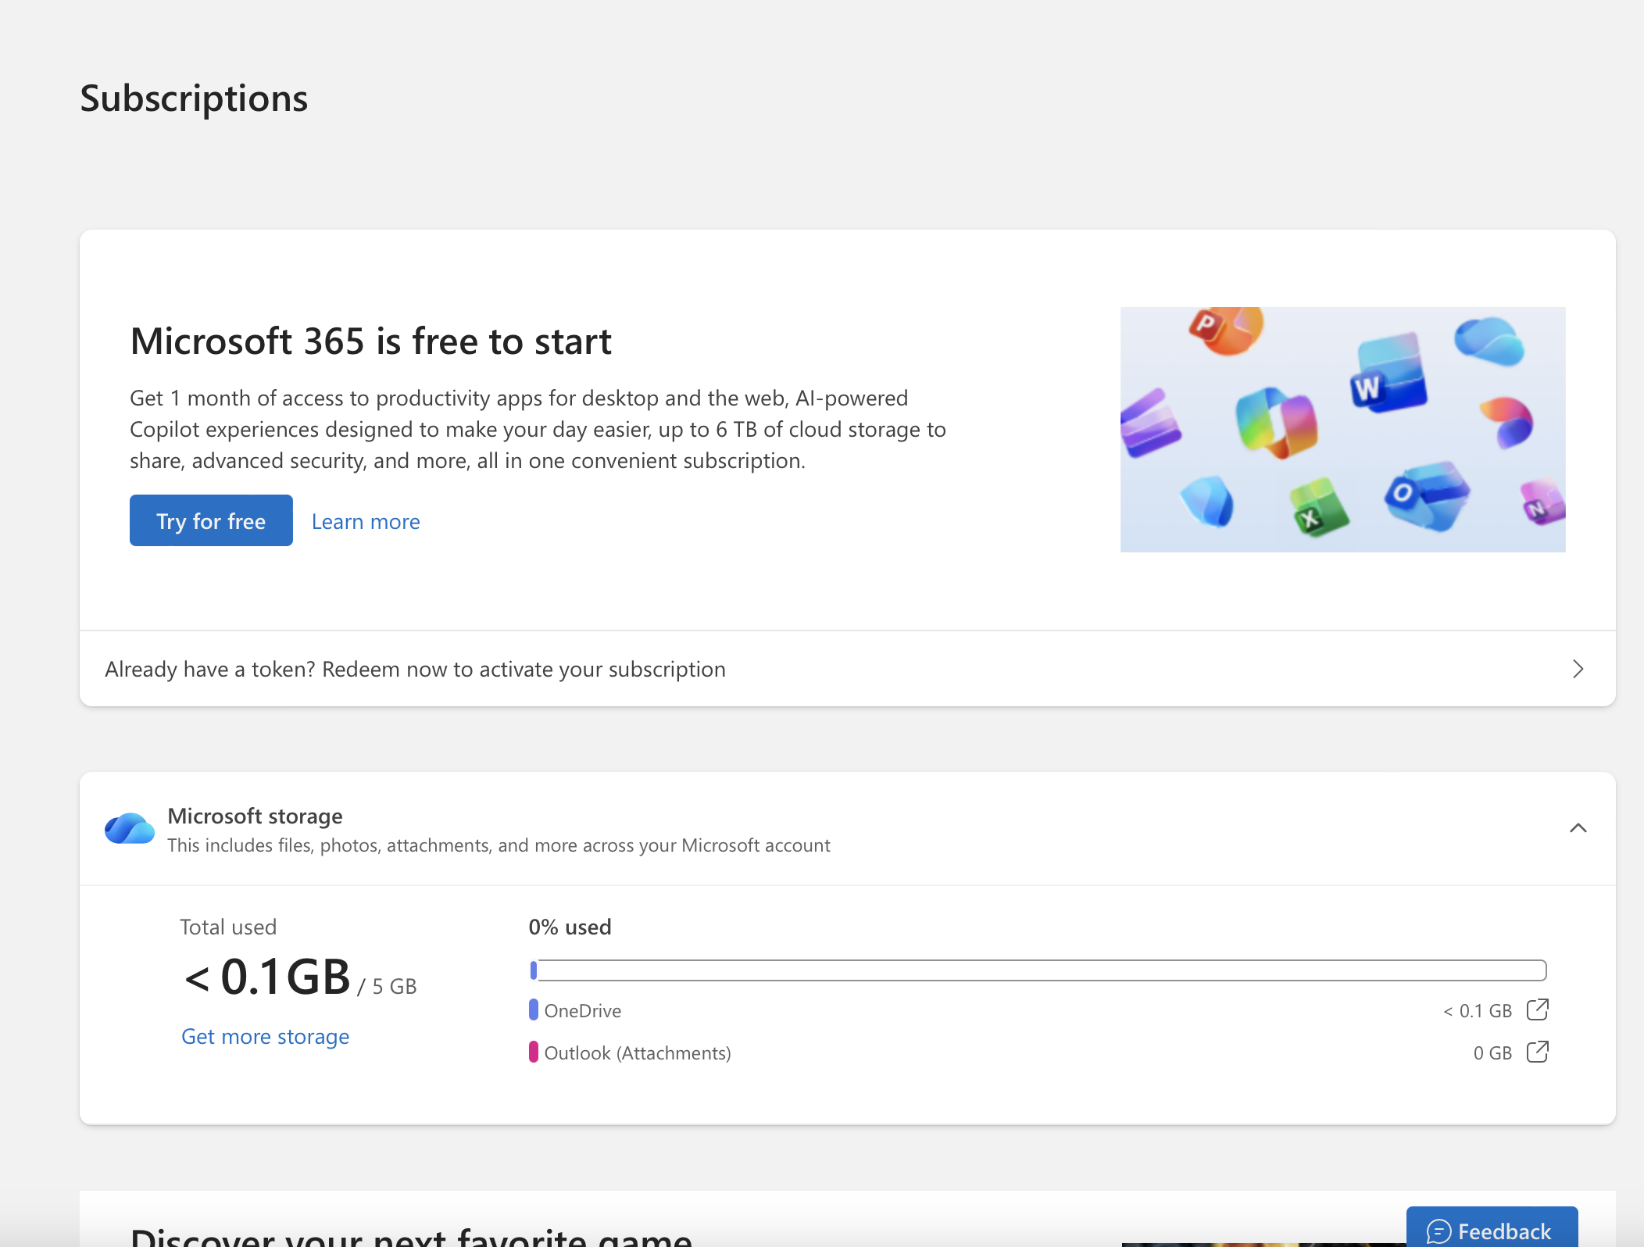Click the Outlook (Attachments) legend entry
This screenshot has height=1247, width=1644.
coord(637,1052)
